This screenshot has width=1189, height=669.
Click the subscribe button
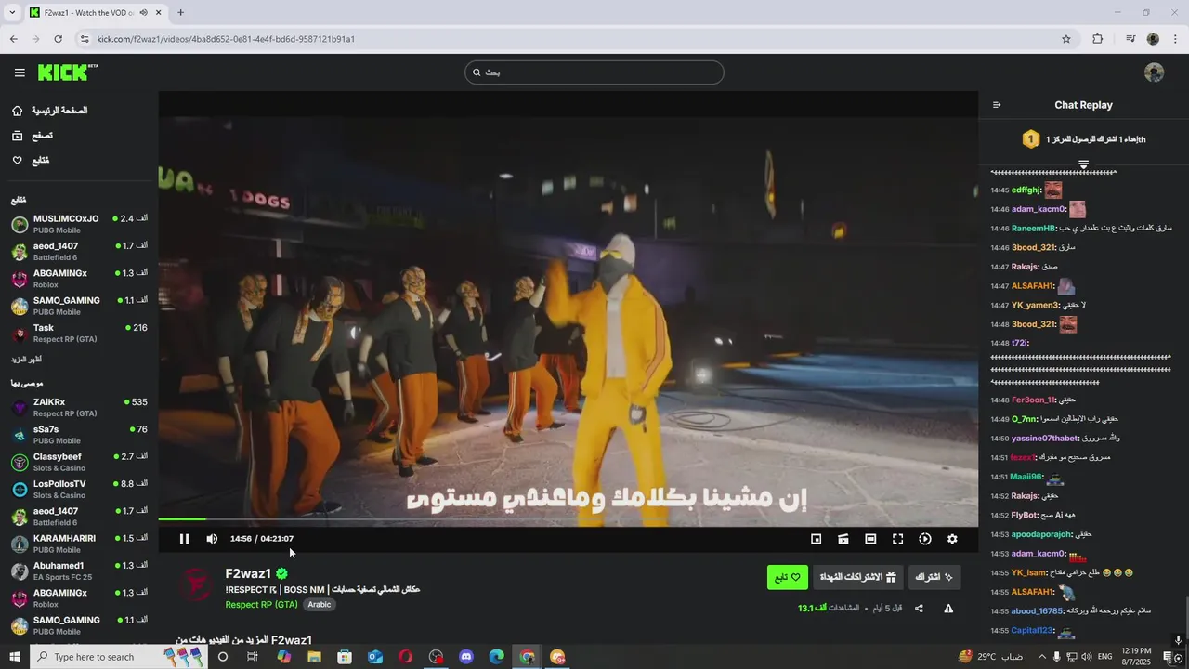(x=934, y=577)
